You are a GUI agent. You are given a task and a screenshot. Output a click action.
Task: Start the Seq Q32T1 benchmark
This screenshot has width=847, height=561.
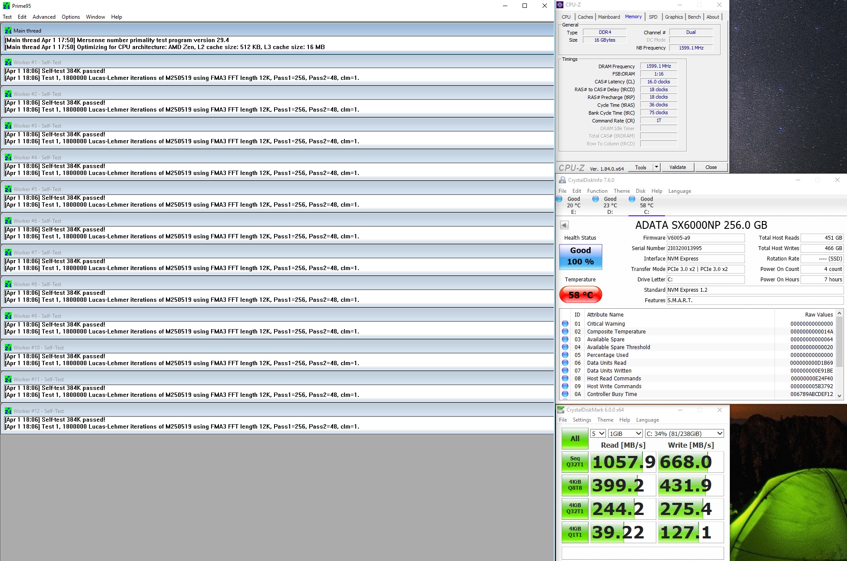[575, 462]
